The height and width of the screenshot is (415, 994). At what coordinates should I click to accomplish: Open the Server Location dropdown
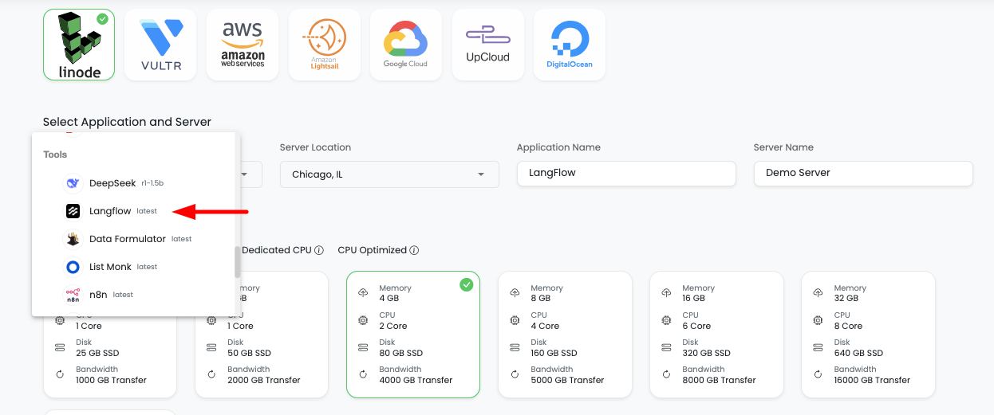point(389,174)
